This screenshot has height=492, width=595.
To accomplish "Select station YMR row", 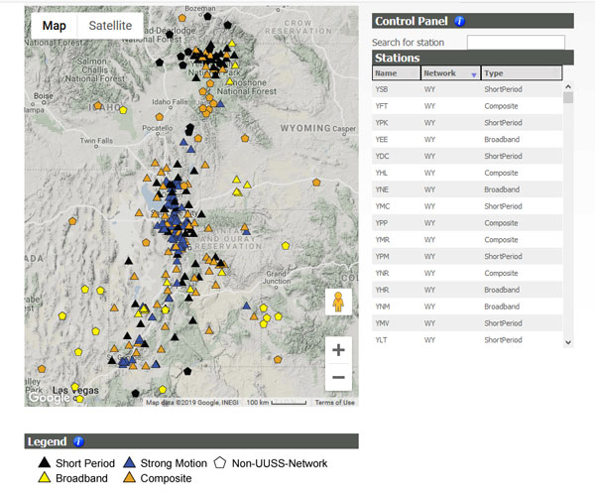I will point(467,239).
